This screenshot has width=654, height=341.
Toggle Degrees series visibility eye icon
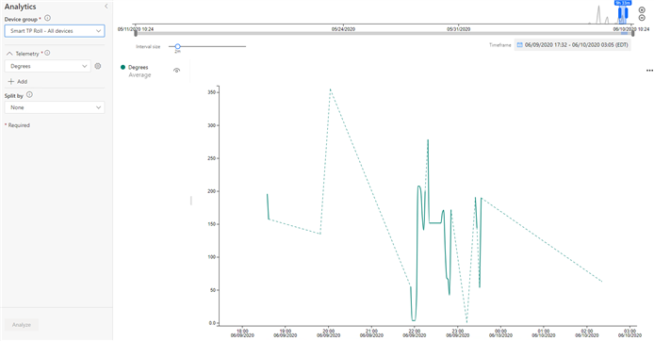coord(177,71)
